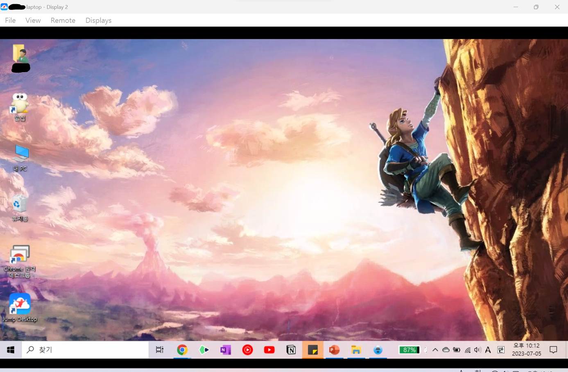Select the 내 PC desktop icon
Image resolution: width=568 pixels, height=372 pixels.
pyautogui.click(x=20, y=158)
